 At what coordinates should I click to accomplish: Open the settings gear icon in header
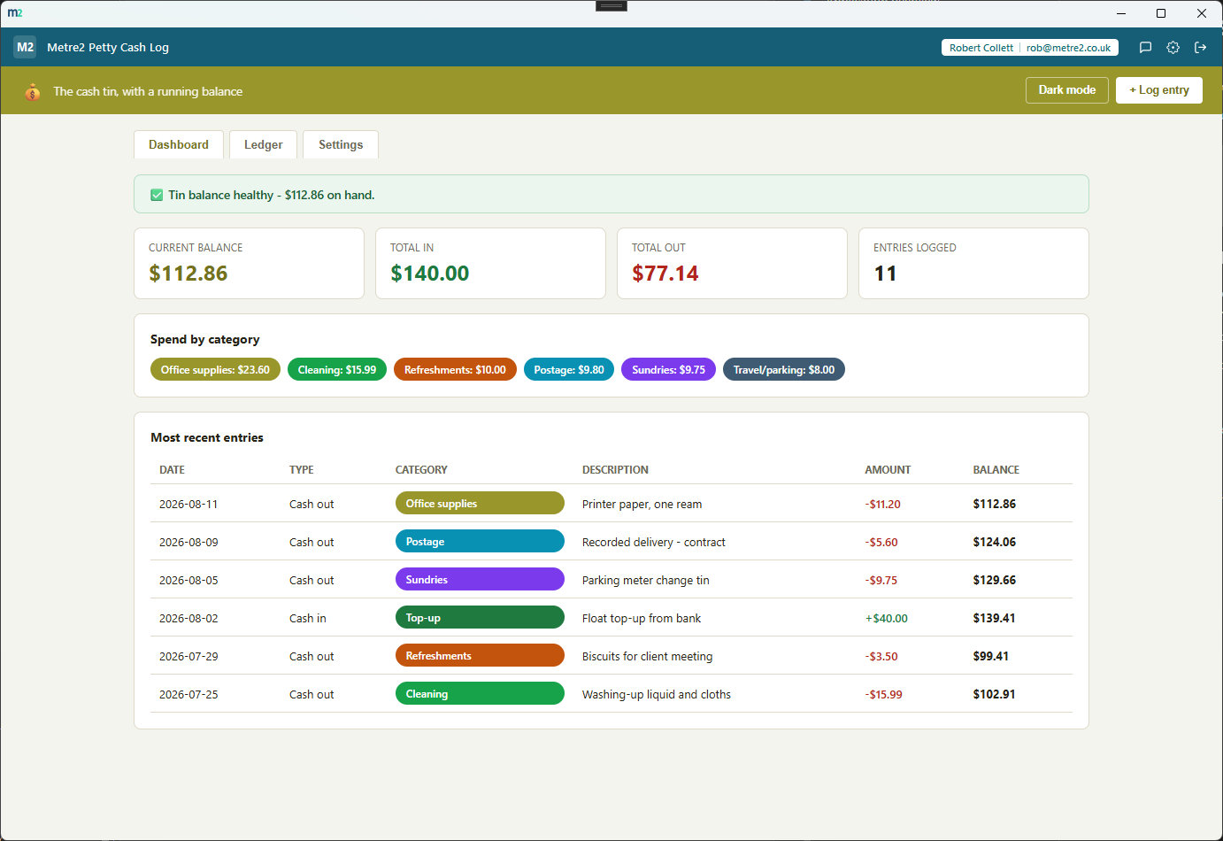[1173, 48]
